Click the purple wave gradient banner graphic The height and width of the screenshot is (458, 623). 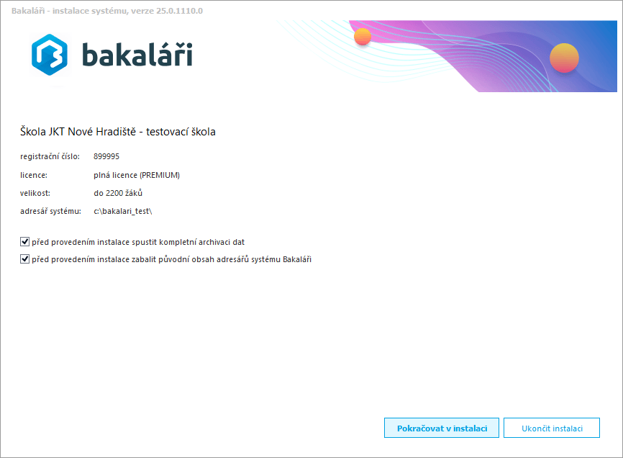[x=475, y=58]
